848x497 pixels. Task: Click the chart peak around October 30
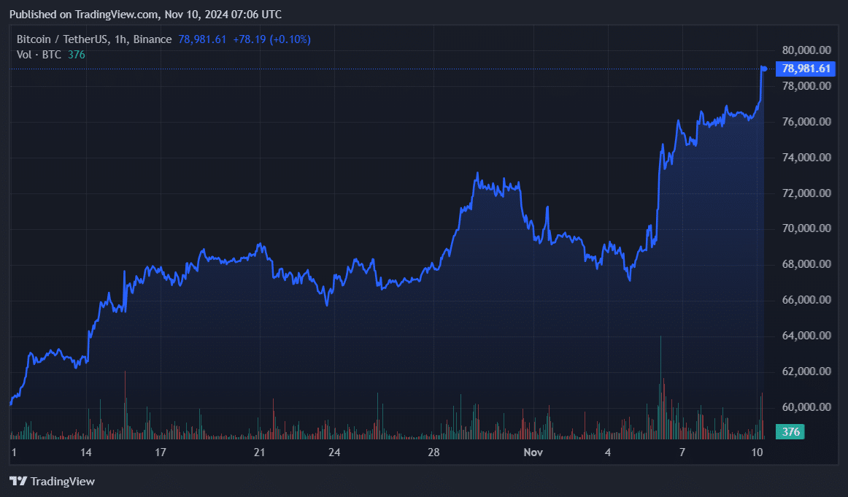(x=479, y=174)
